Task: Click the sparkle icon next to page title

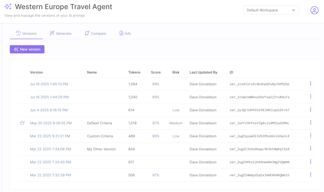Action: [8, 7]
